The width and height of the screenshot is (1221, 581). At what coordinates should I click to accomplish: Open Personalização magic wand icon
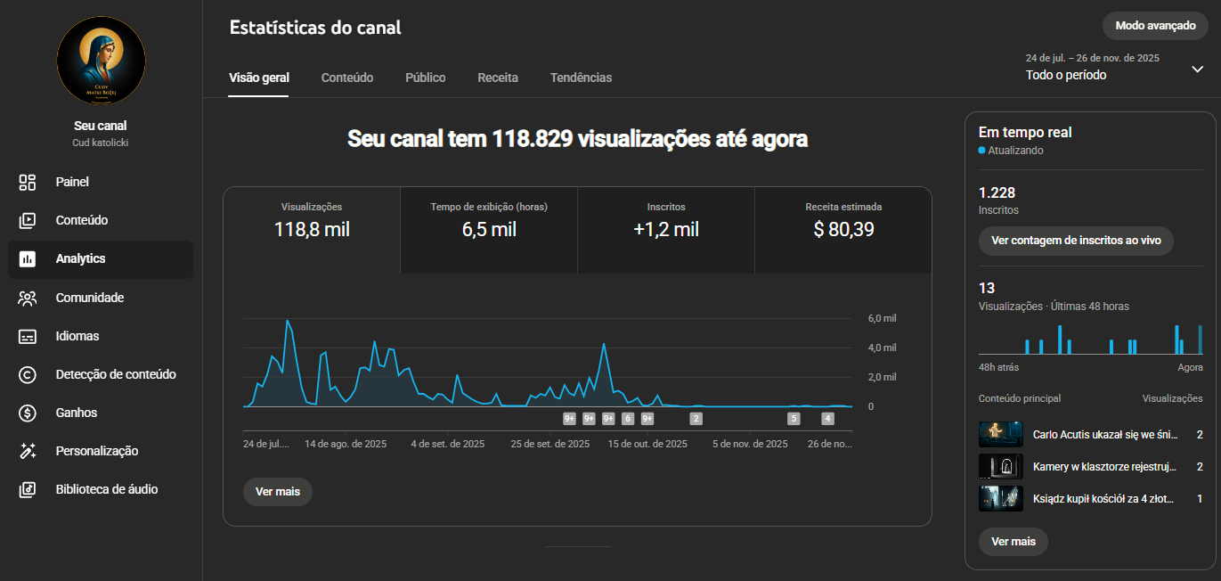[27, 451]
